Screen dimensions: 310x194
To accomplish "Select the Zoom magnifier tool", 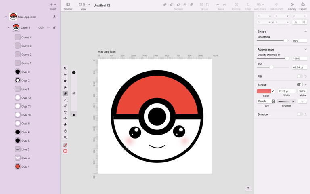I will click(65, 137).
